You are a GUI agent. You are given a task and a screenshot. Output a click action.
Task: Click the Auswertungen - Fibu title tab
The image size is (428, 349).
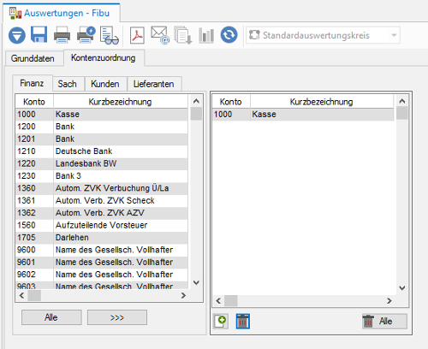pos(62,13)
